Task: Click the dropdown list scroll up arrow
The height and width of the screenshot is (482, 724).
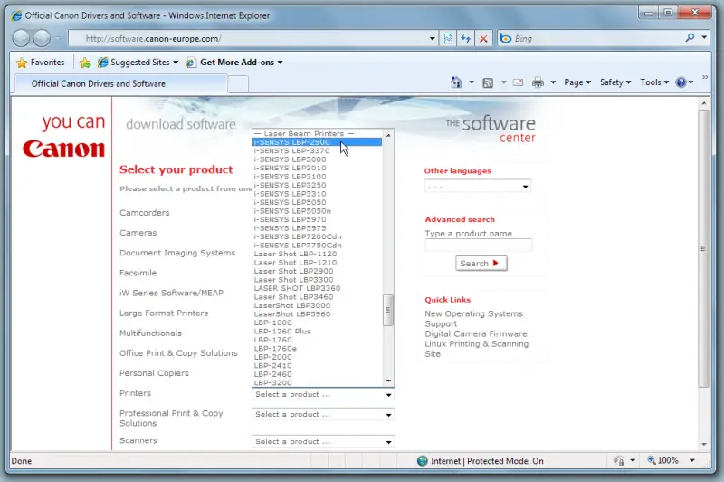Action: [x=388, y=134]
